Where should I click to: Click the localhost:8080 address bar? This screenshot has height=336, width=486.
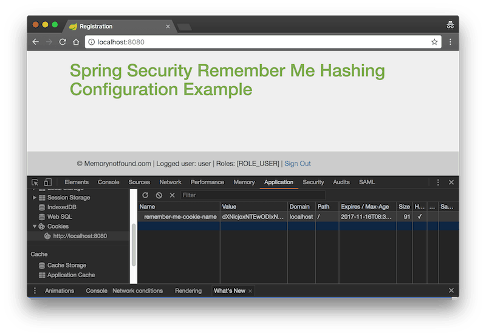[x=263, y=42]
